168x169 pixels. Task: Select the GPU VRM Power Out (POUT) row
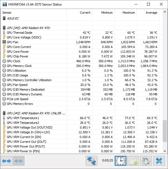(x=81, y=146)
